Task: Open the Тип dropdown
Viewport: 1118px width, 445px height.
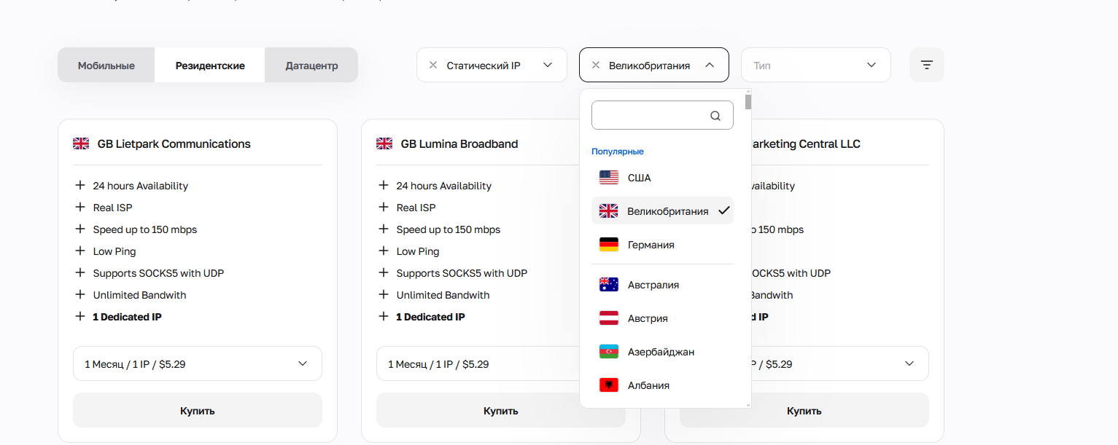Action: (815, 65)
